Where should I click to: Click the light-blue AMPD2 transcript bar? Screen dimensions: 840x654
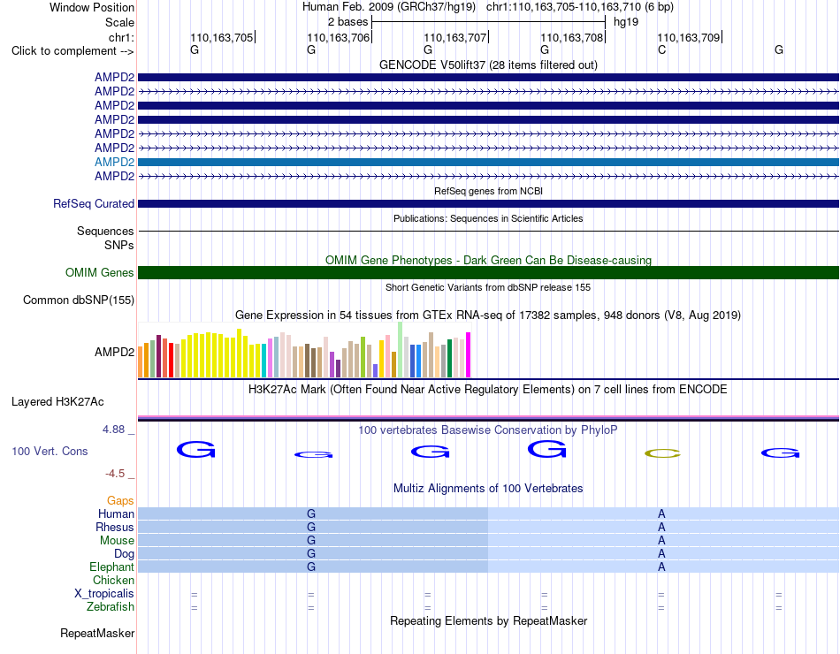click(x=488, y=162)
